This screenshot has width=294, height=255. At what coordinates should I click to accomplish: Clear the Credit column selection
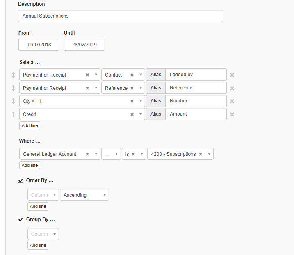pos(132,114)
